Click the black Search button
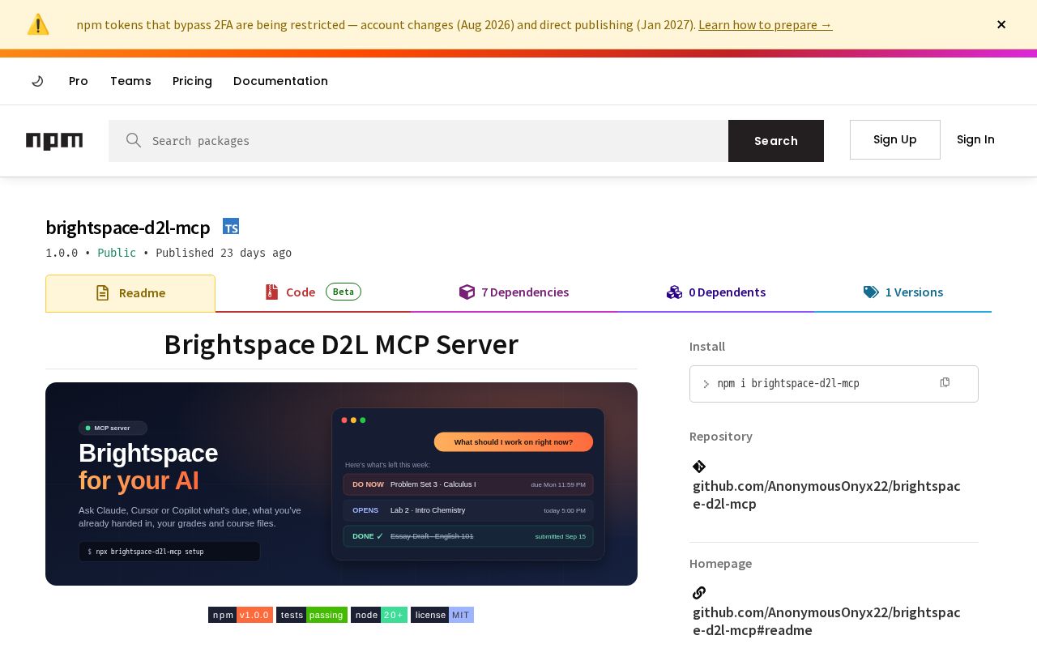 tap(776, 141)
